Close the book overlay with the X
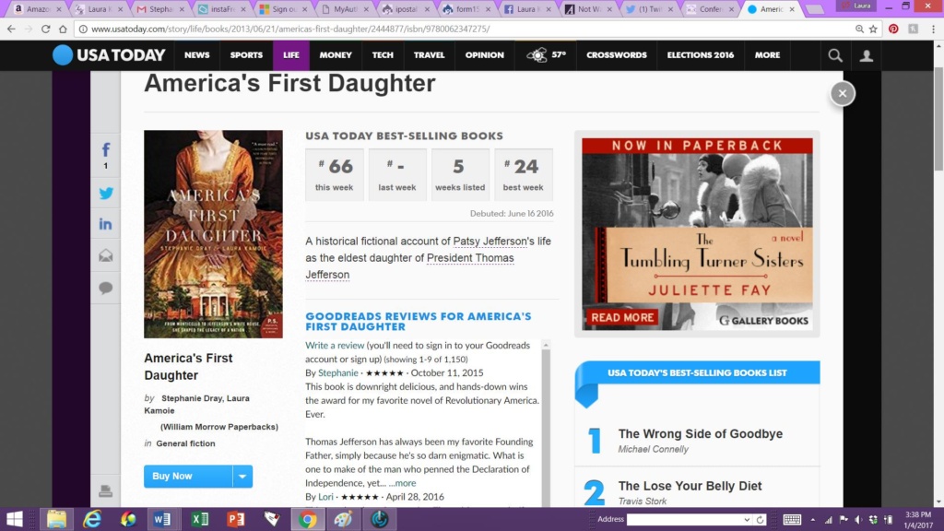The image size is (944, 531). [x=843, y=93]
